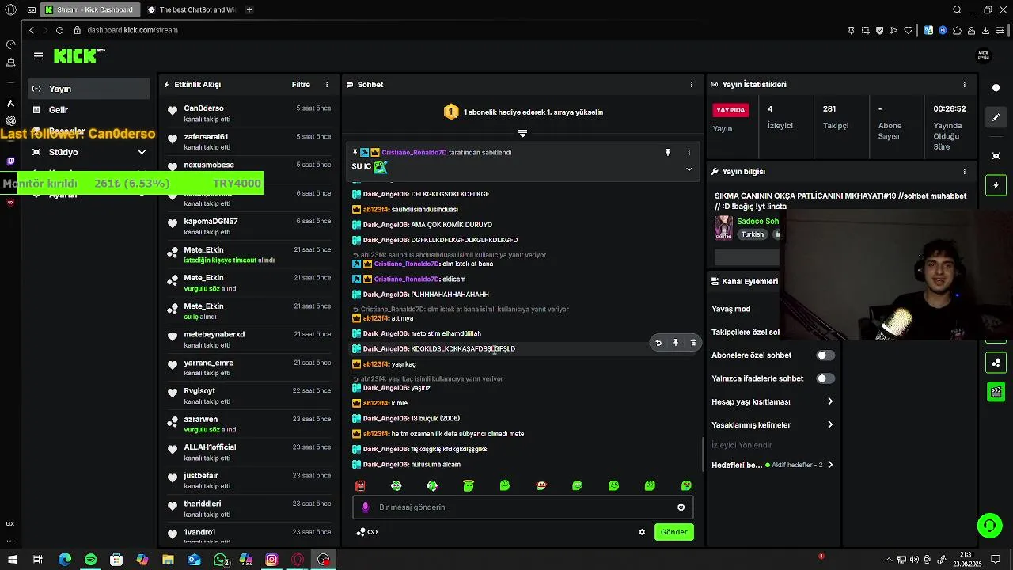This screenshot has height=570, width=1013.
Task: Open Yayın İstatistikleri options menu
Action: tap(964, 85)
